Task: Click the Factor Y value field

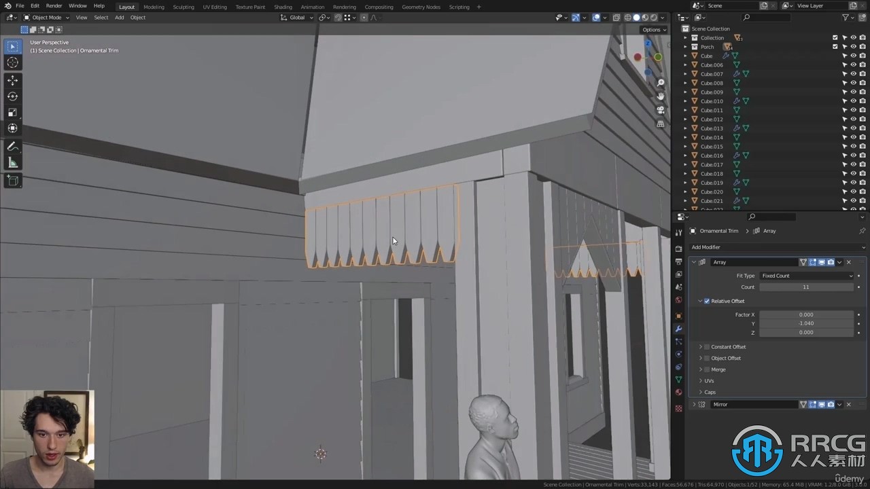Action: click(x=806, y=323)
